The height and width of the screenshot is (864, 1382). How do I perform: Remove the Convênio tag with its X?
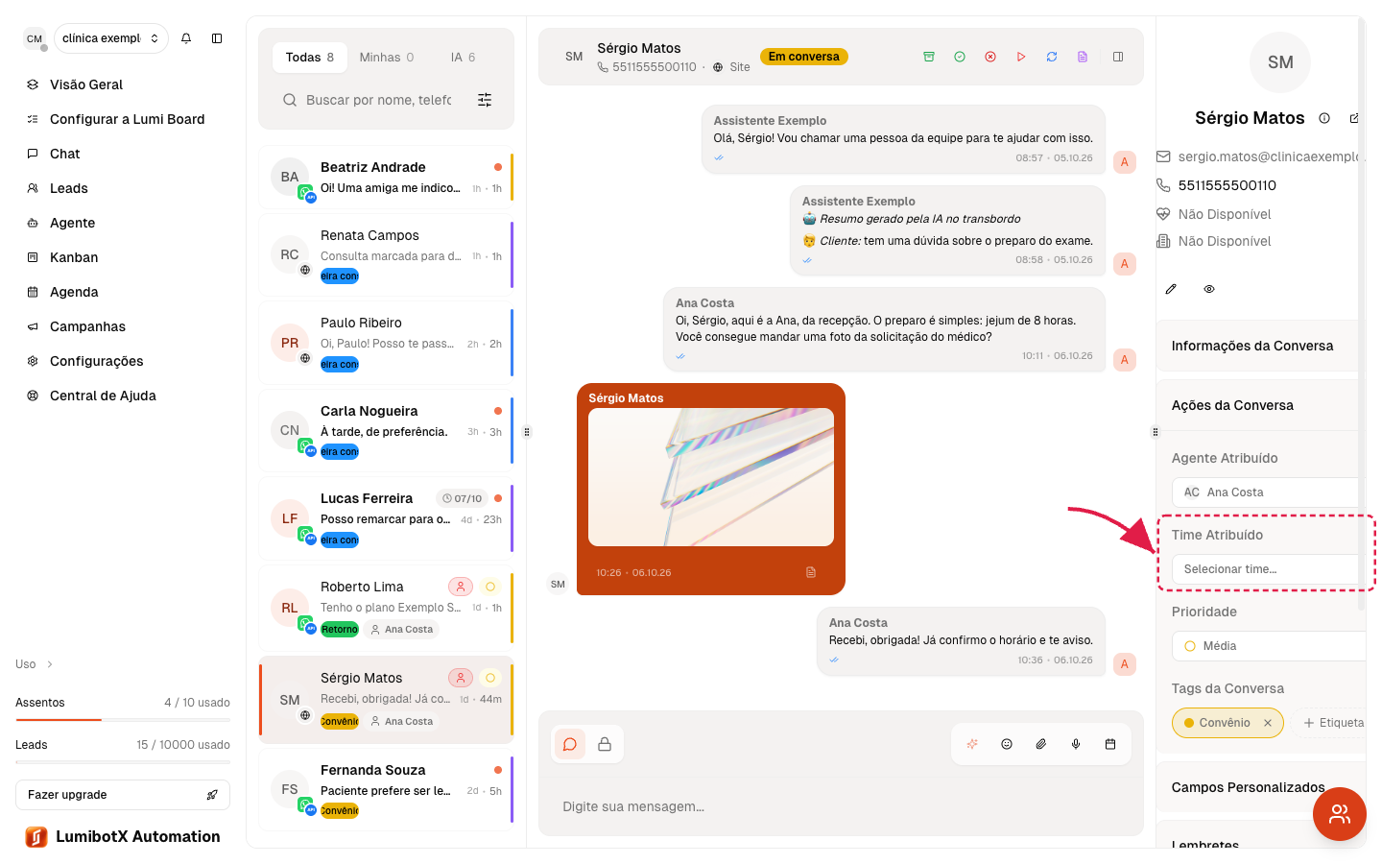1268,723
